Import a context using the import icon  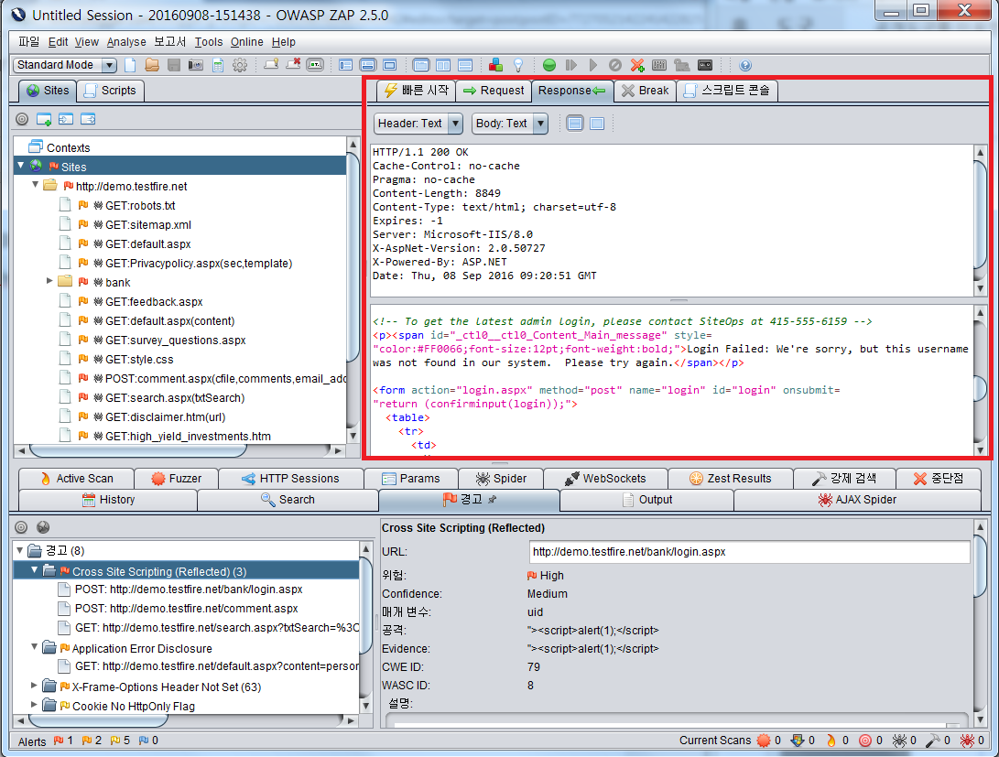click(65, 119)
